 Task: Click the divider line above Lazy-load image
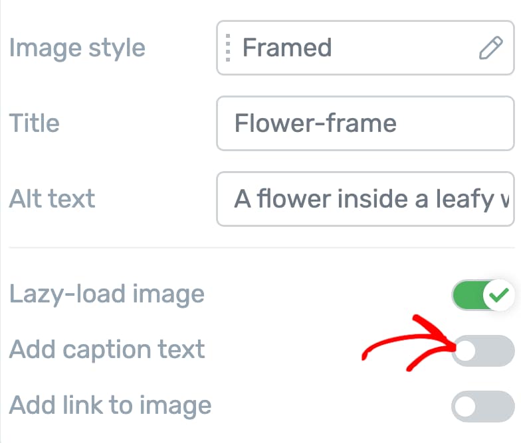tap(260, 248)
